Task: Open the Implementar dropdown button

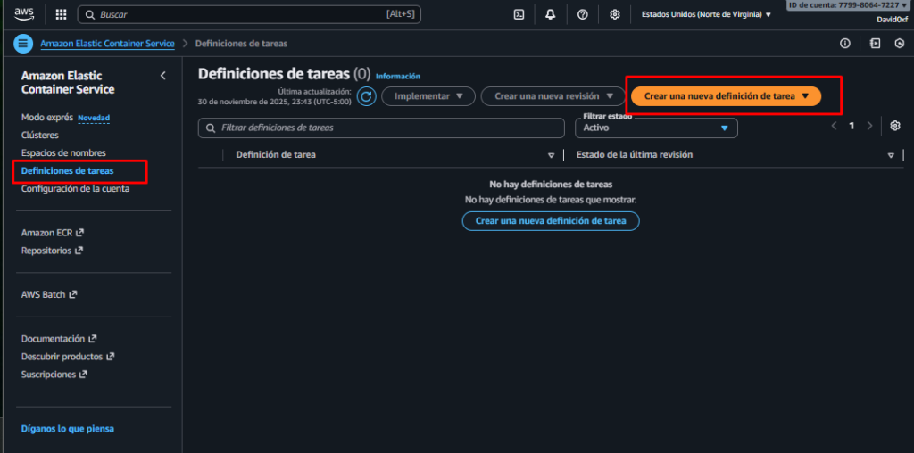Action: pos(428,96)
